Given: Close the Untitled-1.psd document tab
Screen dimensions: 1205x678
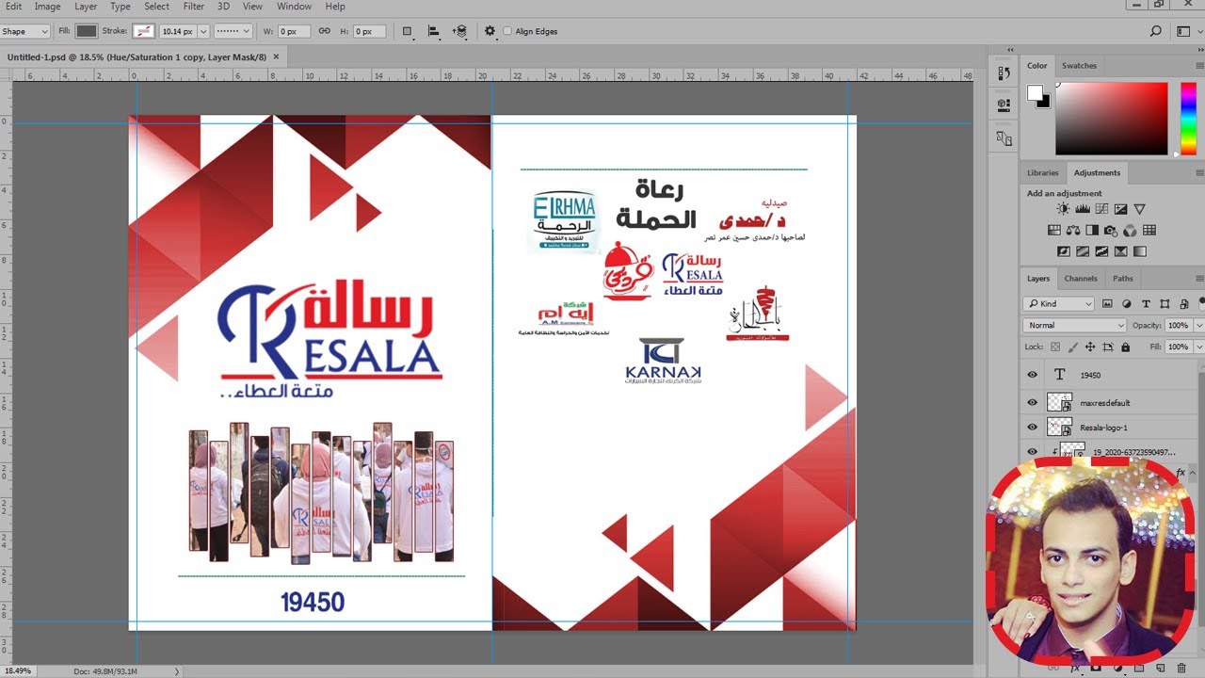Looking at the screenshot, I should [276, 56].
